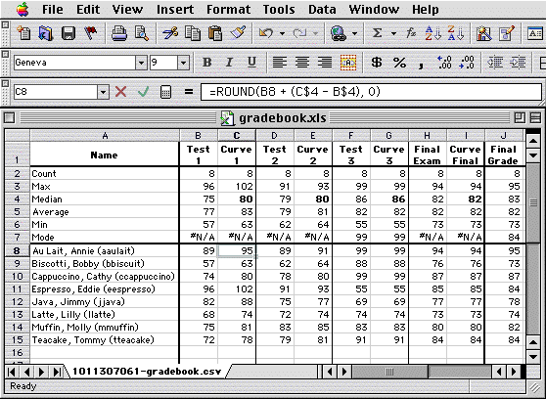Screen dimensions: 546x399
Task: Toggle Bold formatting button
Action: click(x=207, y=63)
